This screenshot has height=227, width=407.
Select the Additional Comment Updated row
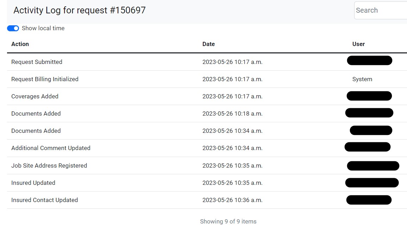click(207, 148)
